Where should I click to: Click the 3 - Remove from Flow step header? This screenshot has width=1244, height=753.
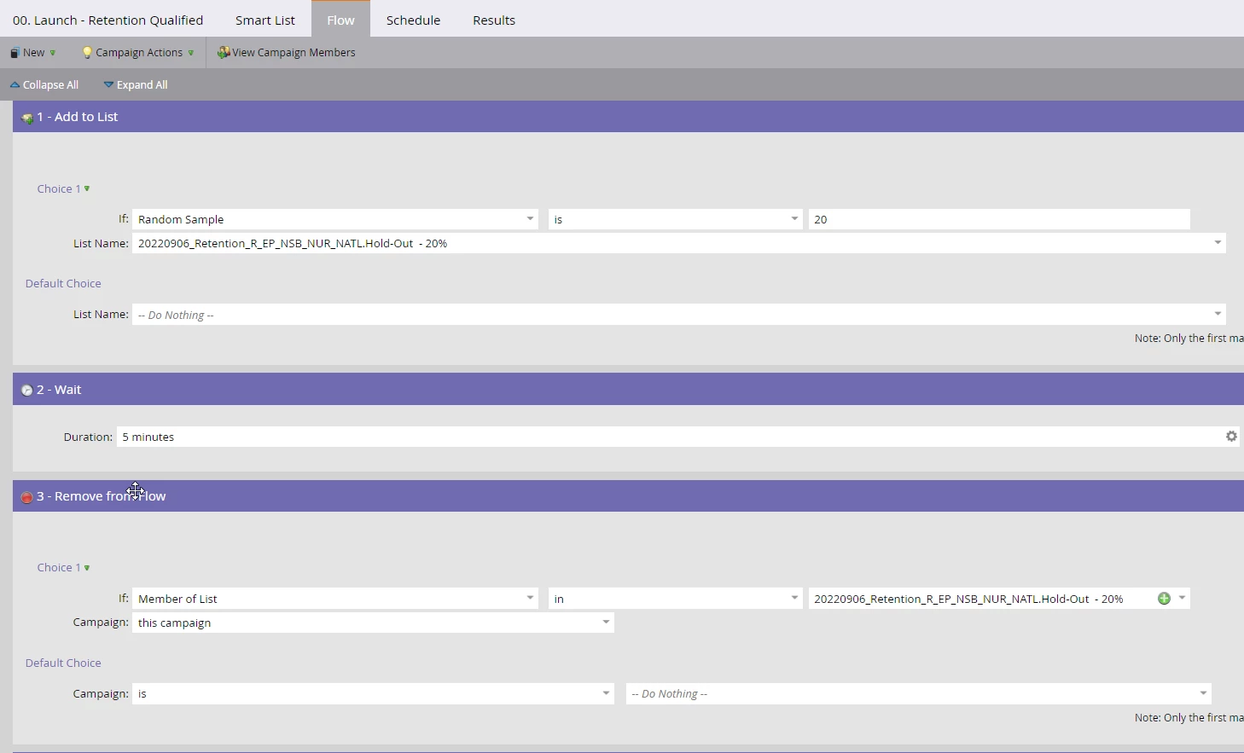tap(628, 496)
